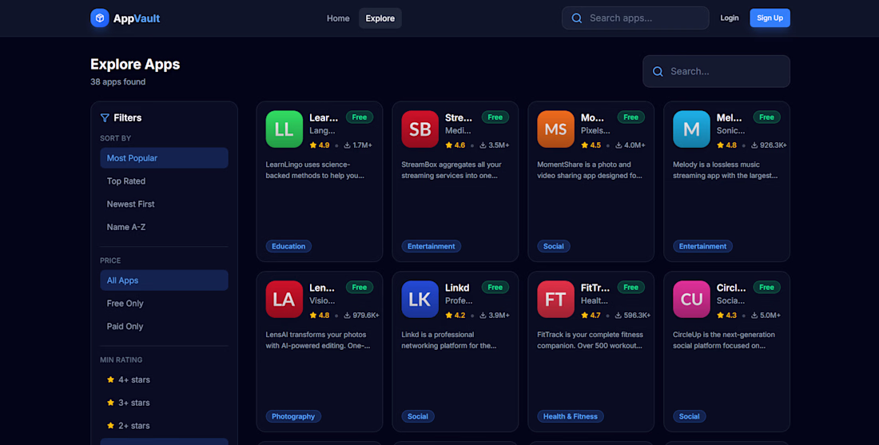This screenshot has height=445, width=879.
Task: Click the AppVault cube logo icon
Action: (100, 18)
